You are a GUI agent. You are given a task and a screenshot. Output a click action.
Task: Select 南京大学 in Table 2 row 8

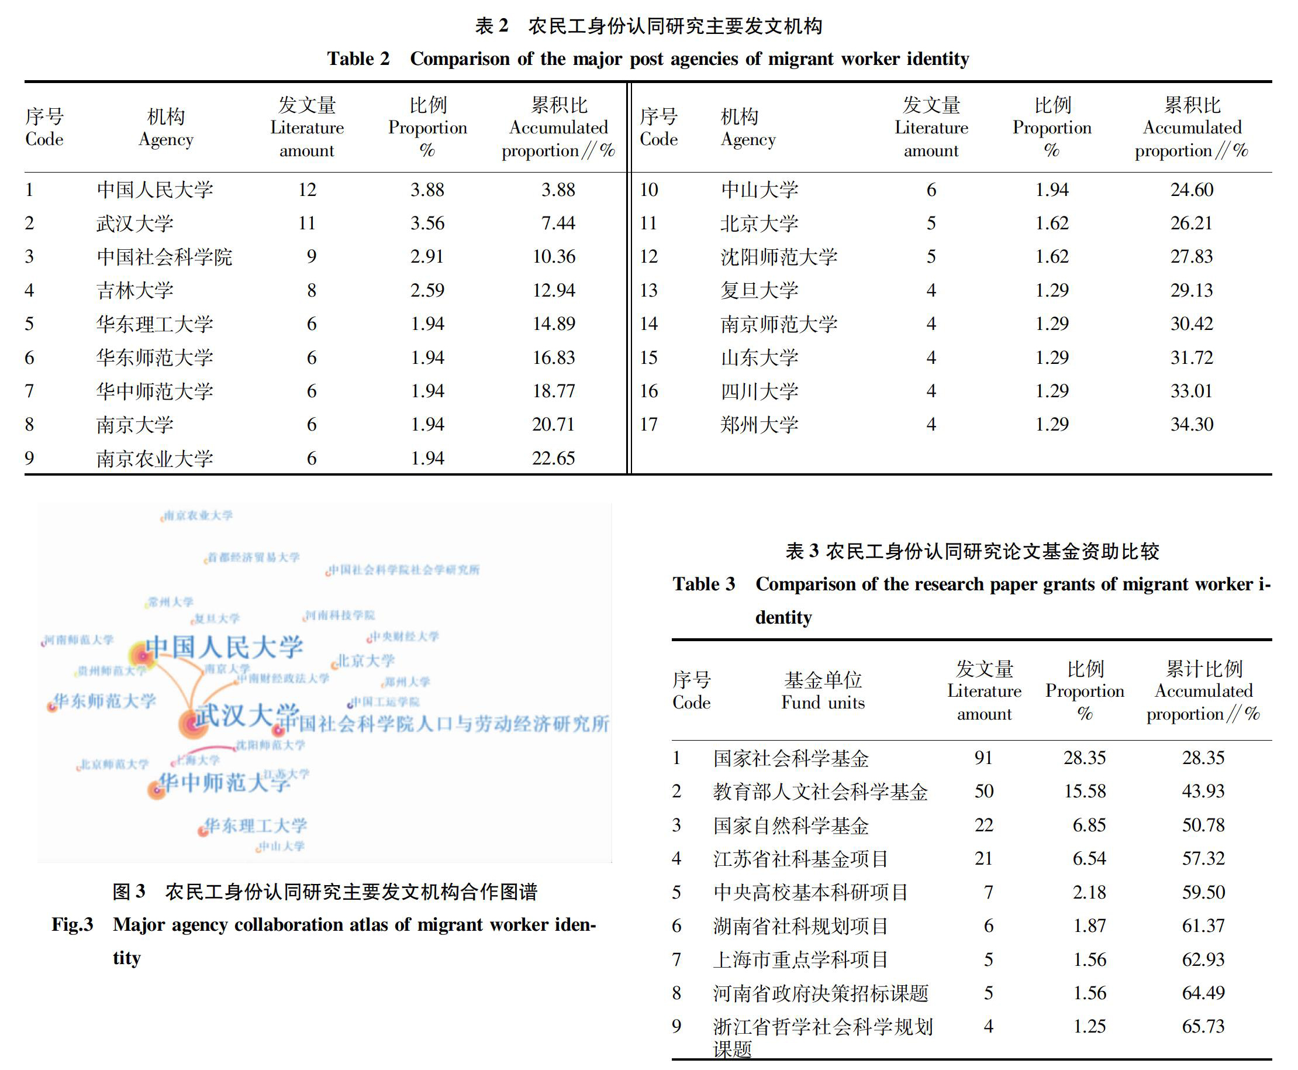(135, 425)
